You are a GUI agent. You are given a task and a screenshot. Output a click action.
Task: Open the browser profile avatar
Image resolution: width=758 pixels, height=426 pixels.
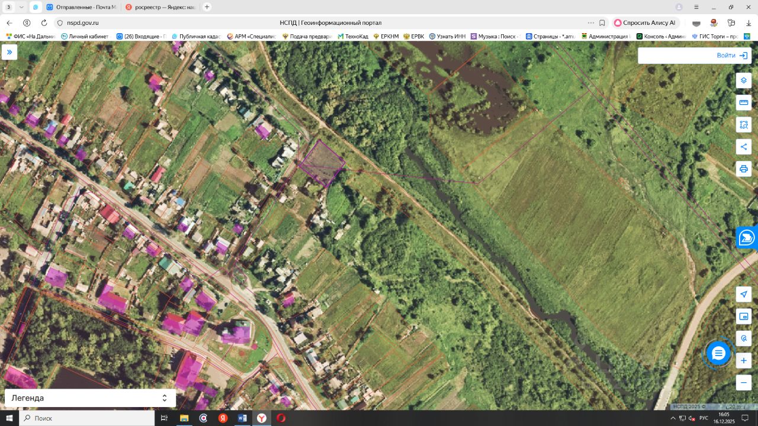(679, 7)
